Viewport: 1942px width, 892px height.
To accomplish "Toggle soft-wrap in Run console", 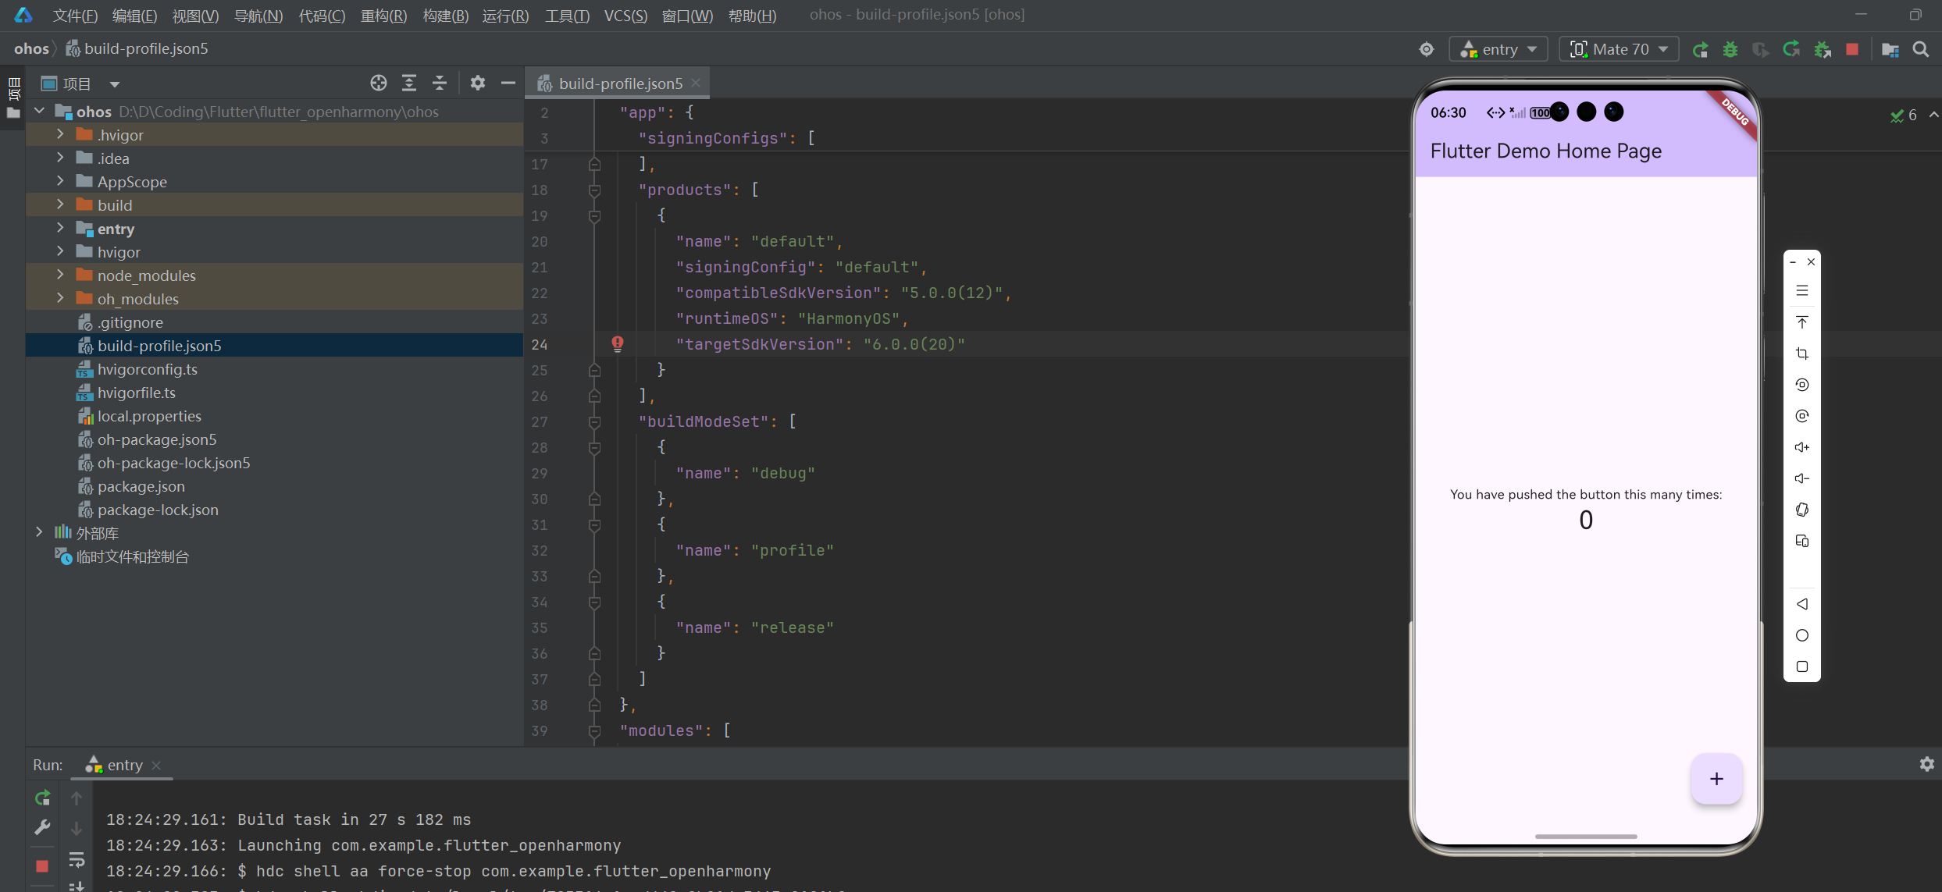I will pos(77,859).
